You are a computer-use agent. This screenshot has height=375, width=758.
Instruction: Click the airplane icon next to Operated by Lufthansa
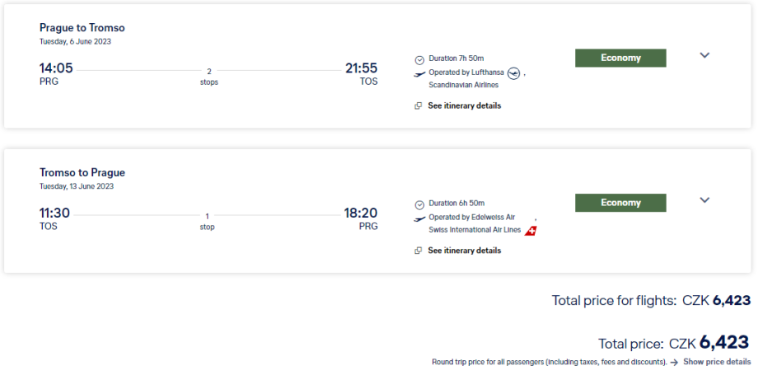pos(419,73)
